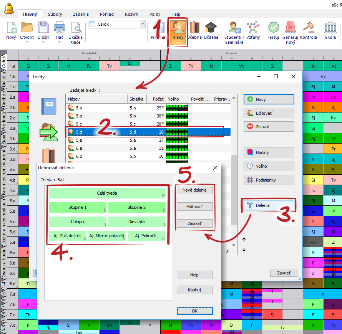The width and height of the screenshot is (342, 334).
Task: Open the Zadanie ribbon tab
Action: (x=81, y=14)
